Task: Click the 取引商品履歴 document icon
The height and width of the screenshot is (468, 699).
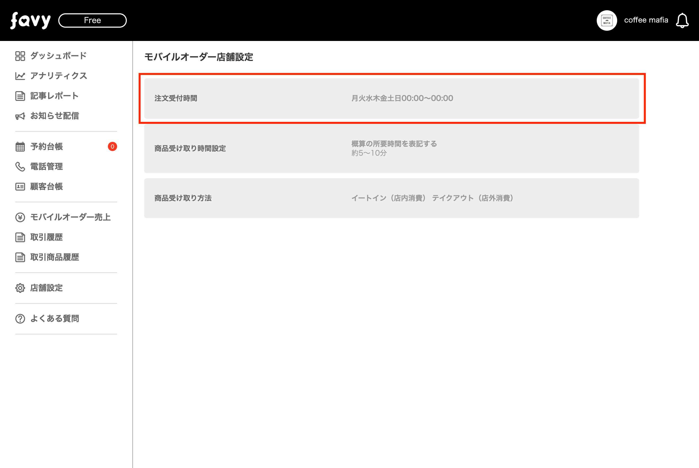Action: (x=20, y=257)
